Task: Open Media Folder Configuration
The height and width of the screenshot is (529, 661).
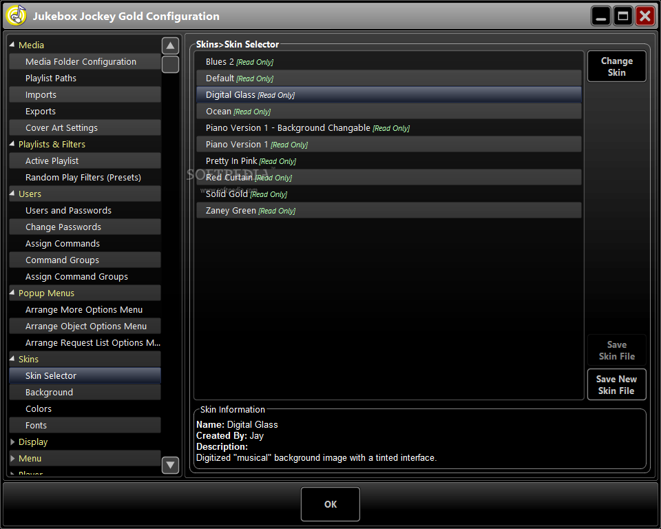Action: [x=85, y=61]
